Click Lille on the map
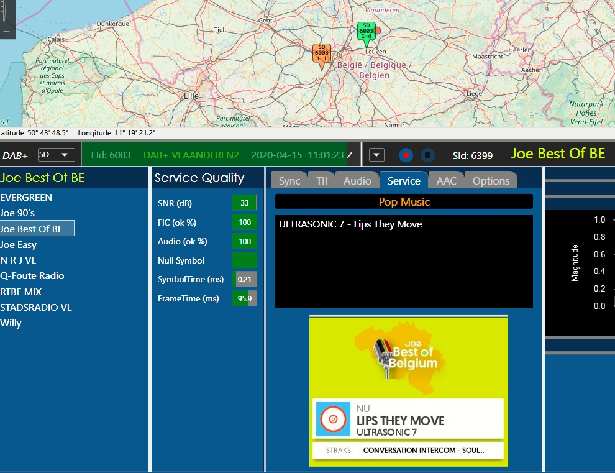 pos(191,96)
